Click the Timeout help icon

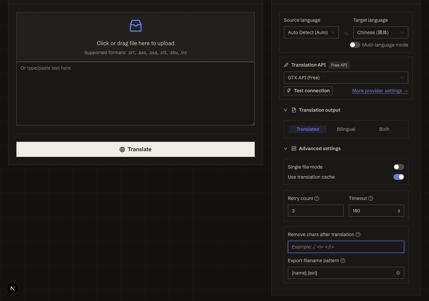click(x=371, y=198)
